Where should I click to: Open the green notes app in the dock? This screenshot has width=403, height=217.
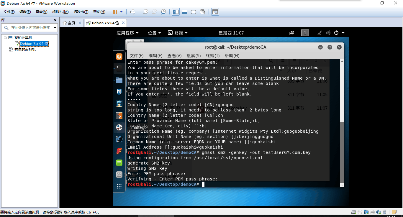[119, 163]
